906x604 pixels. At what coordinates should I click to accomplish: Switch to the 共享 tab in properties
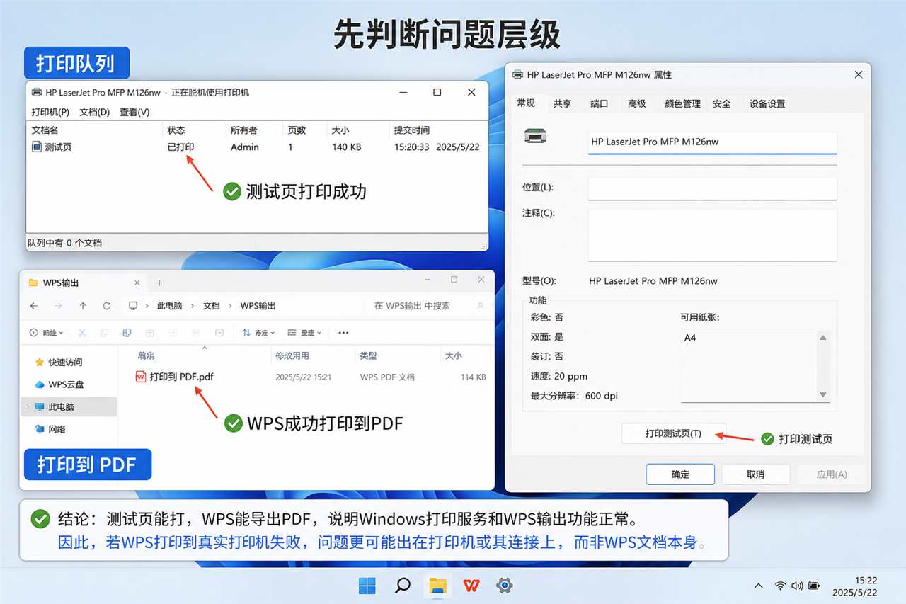[x=563, y=103]
